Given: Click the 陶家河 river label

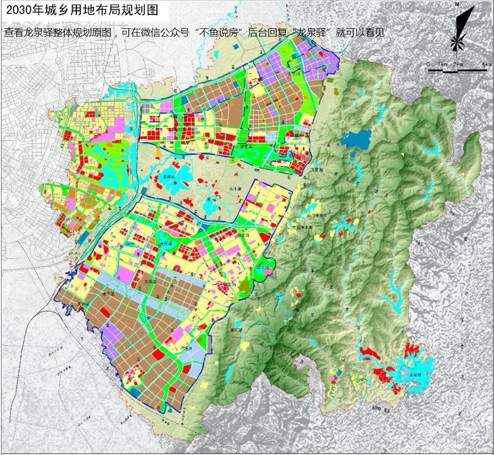Looking at the screenshot, I should coord(242,235).
